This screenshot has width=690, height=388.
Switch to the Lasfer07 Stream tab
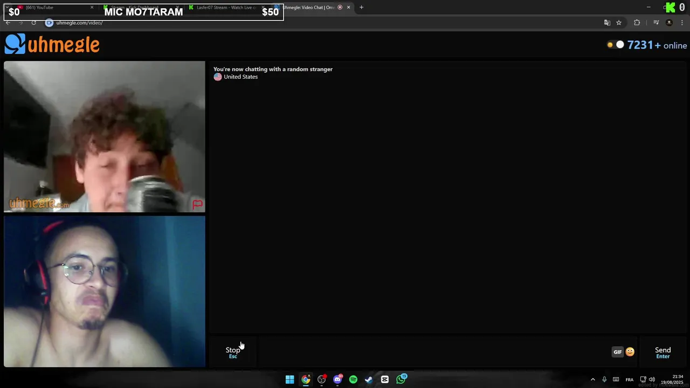(225, 8)
